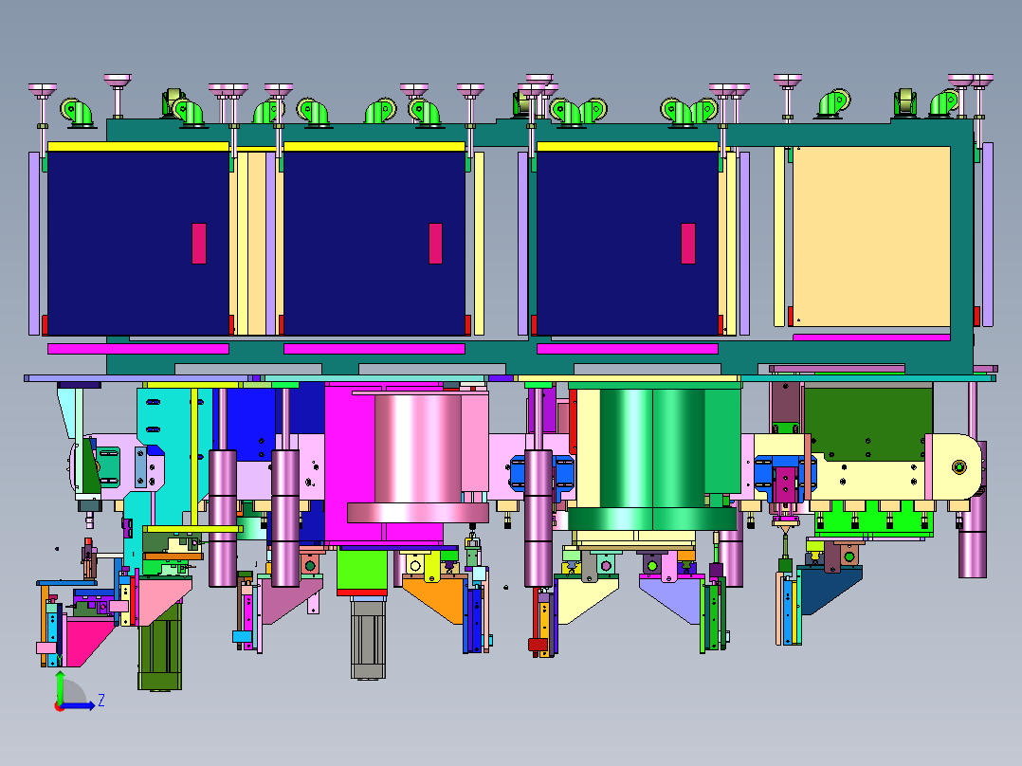Pick the large pink cylindrical drum

418,456
